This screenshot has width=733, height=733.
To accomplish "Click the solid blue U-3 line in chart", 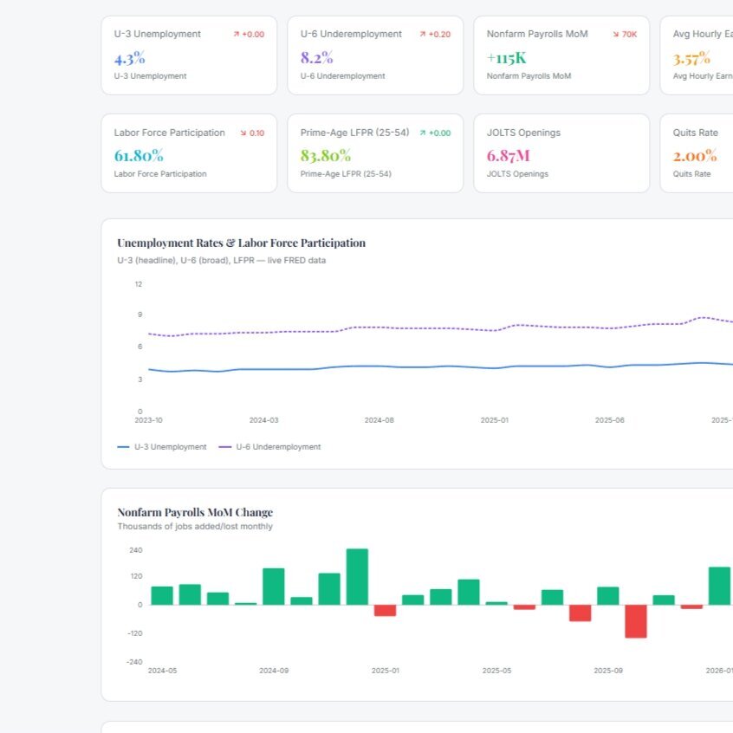I will point(439,366).
